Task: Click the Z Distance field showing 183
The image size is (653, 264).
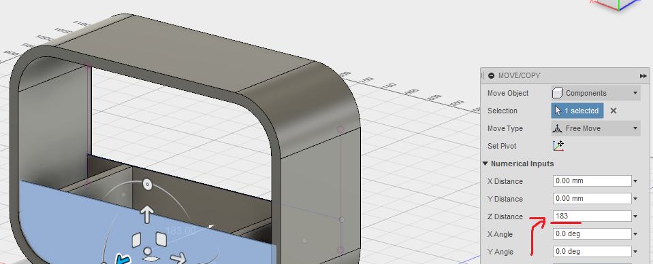Action: (592, 216)
